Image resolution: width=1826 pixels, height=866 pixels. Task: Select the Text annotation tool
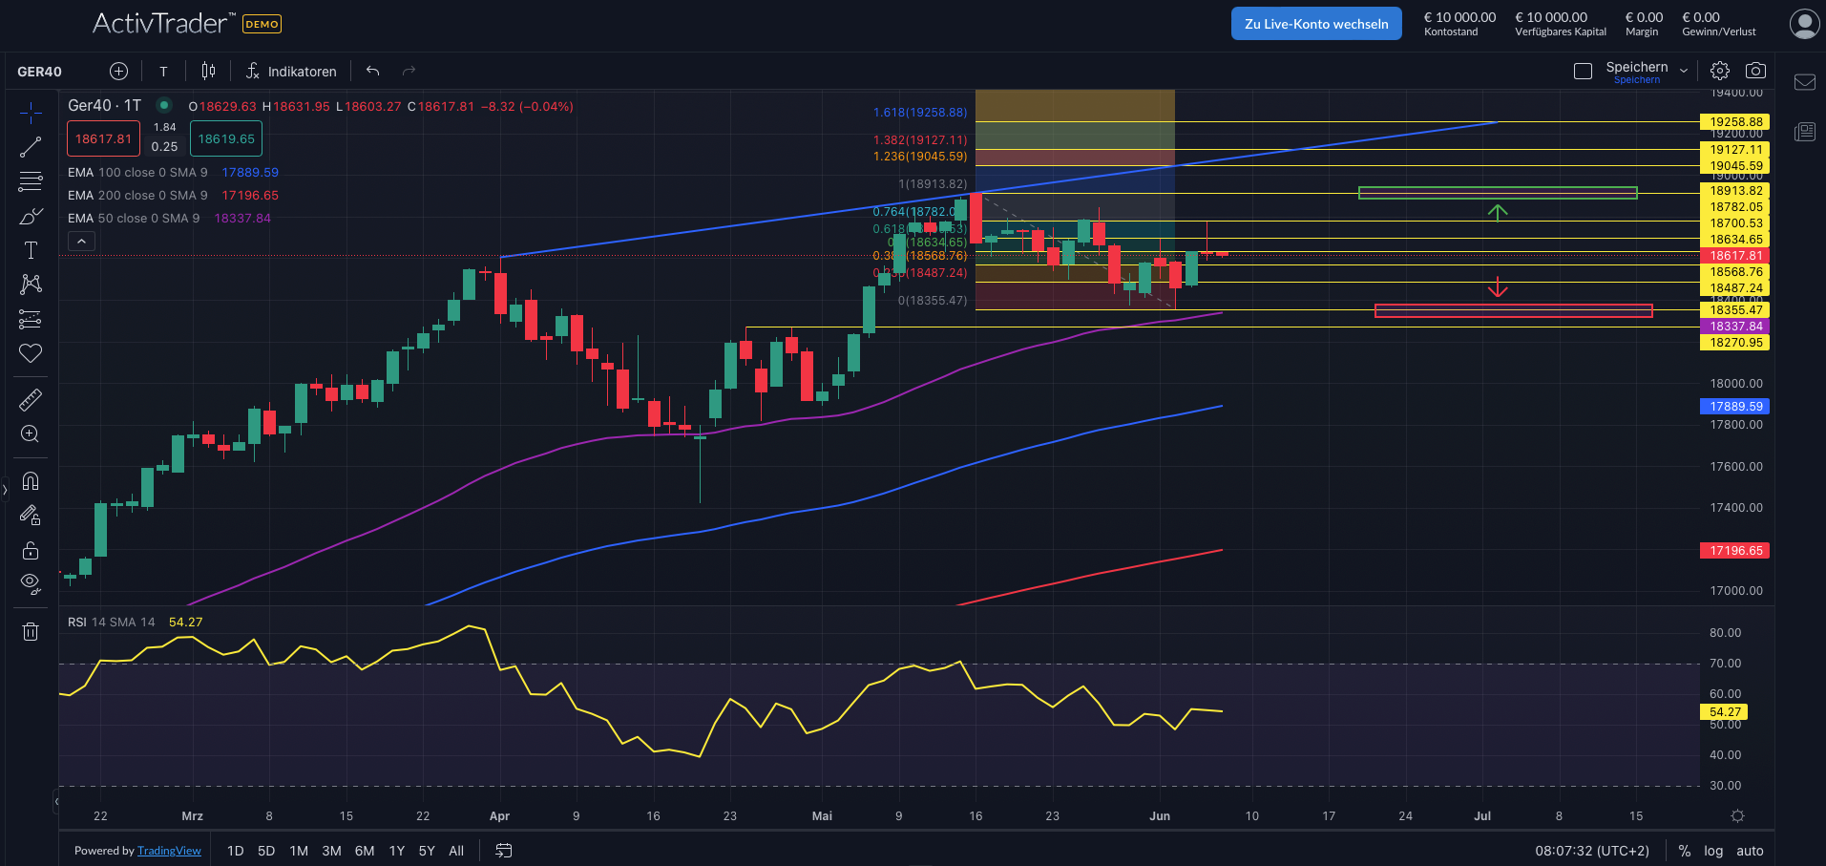tap(31, 250)
